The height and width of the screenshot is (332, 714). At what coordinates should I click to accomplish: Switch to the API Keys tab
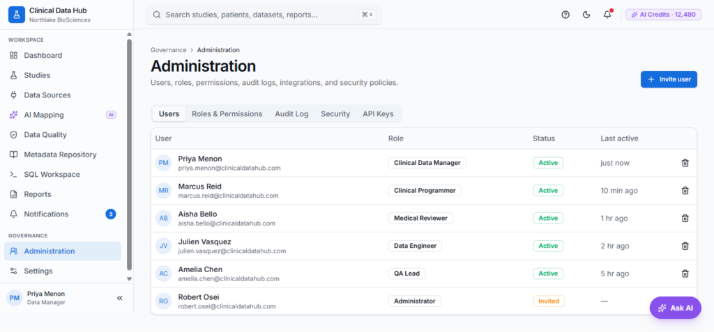[378, 113]
